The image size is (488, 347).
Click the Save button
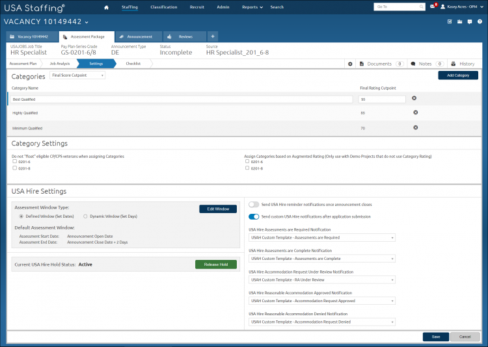point(436,337)
